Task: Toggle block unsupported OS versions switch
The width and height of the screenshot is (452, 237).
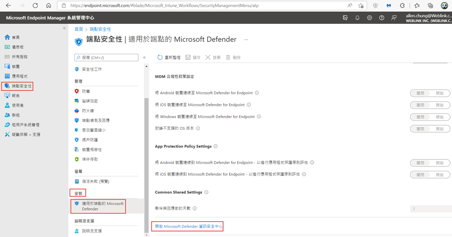Action: click(x=430, y=129)
